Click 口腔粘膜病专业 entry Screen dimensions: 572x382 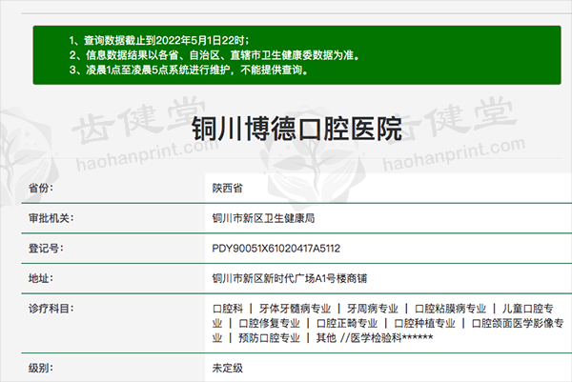[x=450, y=309]
